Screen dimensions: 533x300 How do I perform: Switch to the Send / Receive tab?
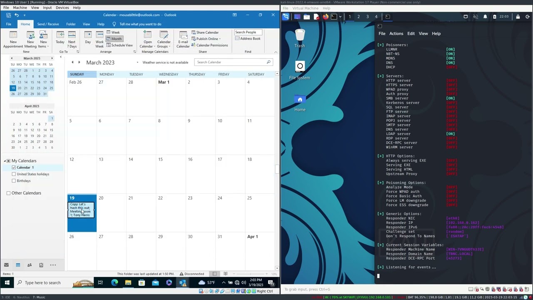(48, 24)
